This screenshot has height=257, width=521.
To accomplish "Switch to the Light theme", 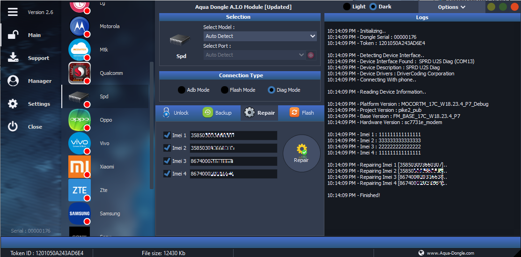I will point(347,7).
